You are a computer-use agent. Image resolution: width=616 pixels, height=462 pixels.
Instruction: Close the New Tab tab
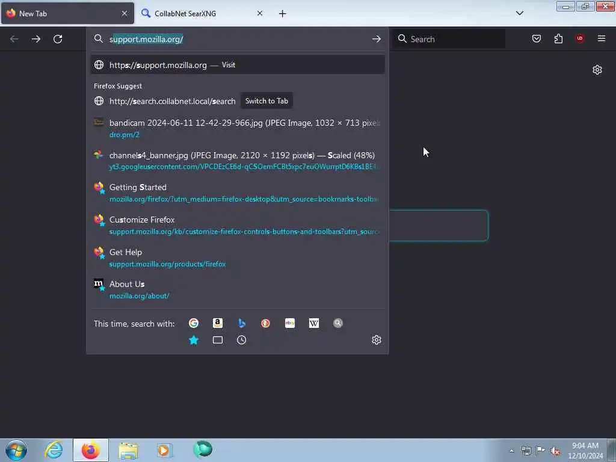pos(125,13)
